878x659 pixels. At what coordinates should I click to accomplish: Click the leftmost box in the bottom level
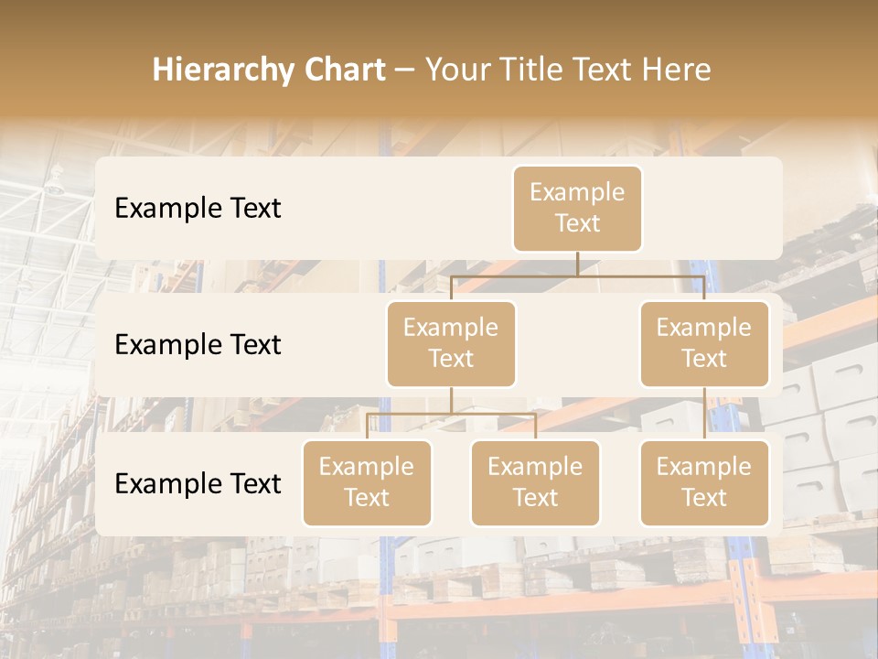[x=367, y=483]
